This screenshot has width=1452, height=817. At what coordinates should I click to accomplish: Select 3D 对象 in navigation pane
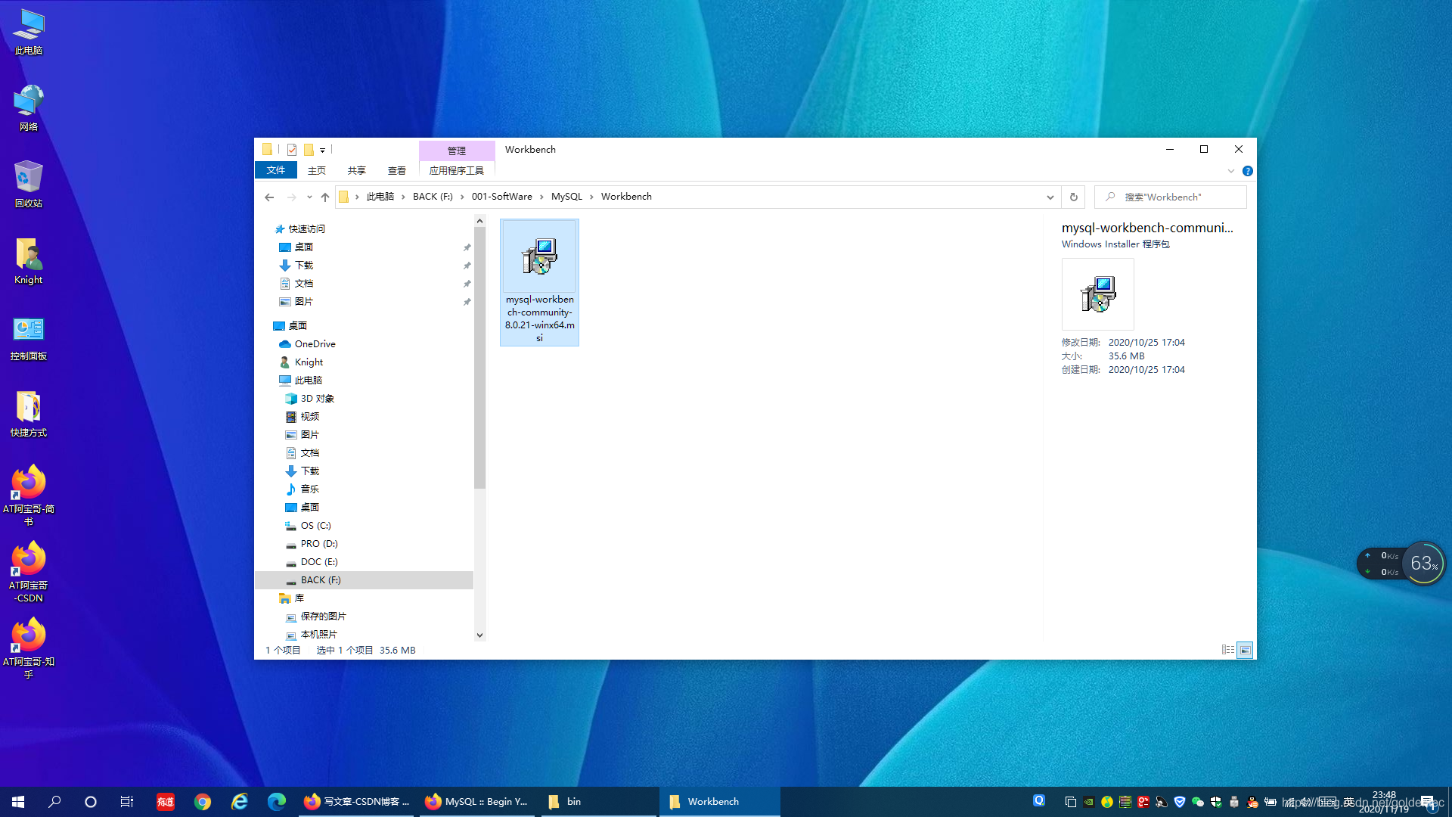[317, 399]
